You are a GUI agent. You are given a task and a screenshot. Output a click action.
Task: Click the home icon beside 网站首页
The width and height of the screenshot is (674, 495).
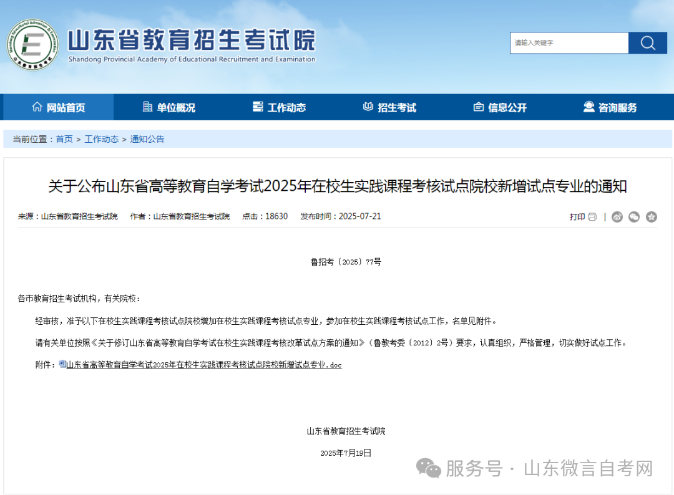pyautogui.click(x=37, y=107)
